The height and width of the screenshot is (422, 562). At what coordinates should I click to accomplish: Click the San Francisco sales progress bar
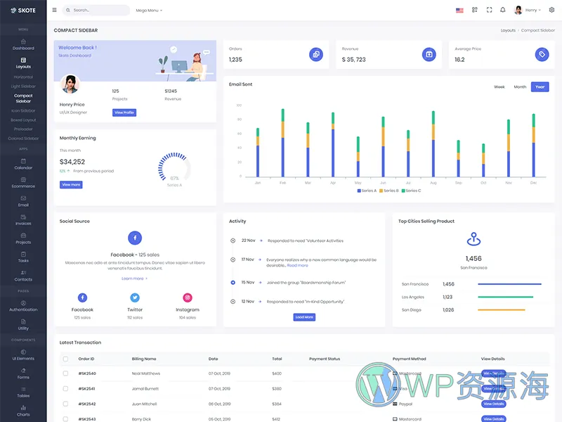509,284
